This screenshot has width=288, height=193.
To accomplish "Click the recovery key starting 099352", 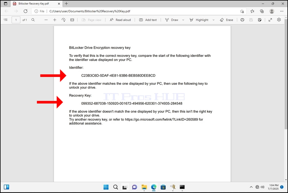I will pyautogui.click(x=132, y=103).
